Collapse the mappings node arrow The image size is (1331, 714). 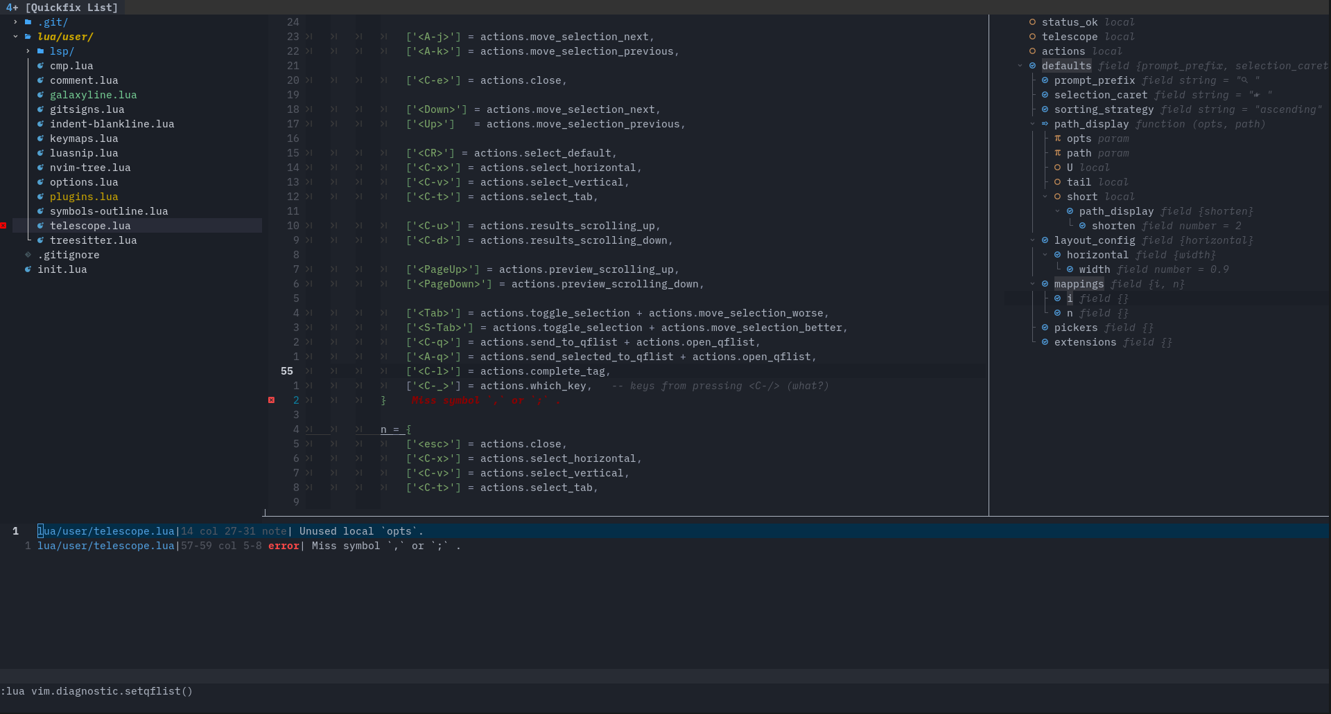point(1032,284)
